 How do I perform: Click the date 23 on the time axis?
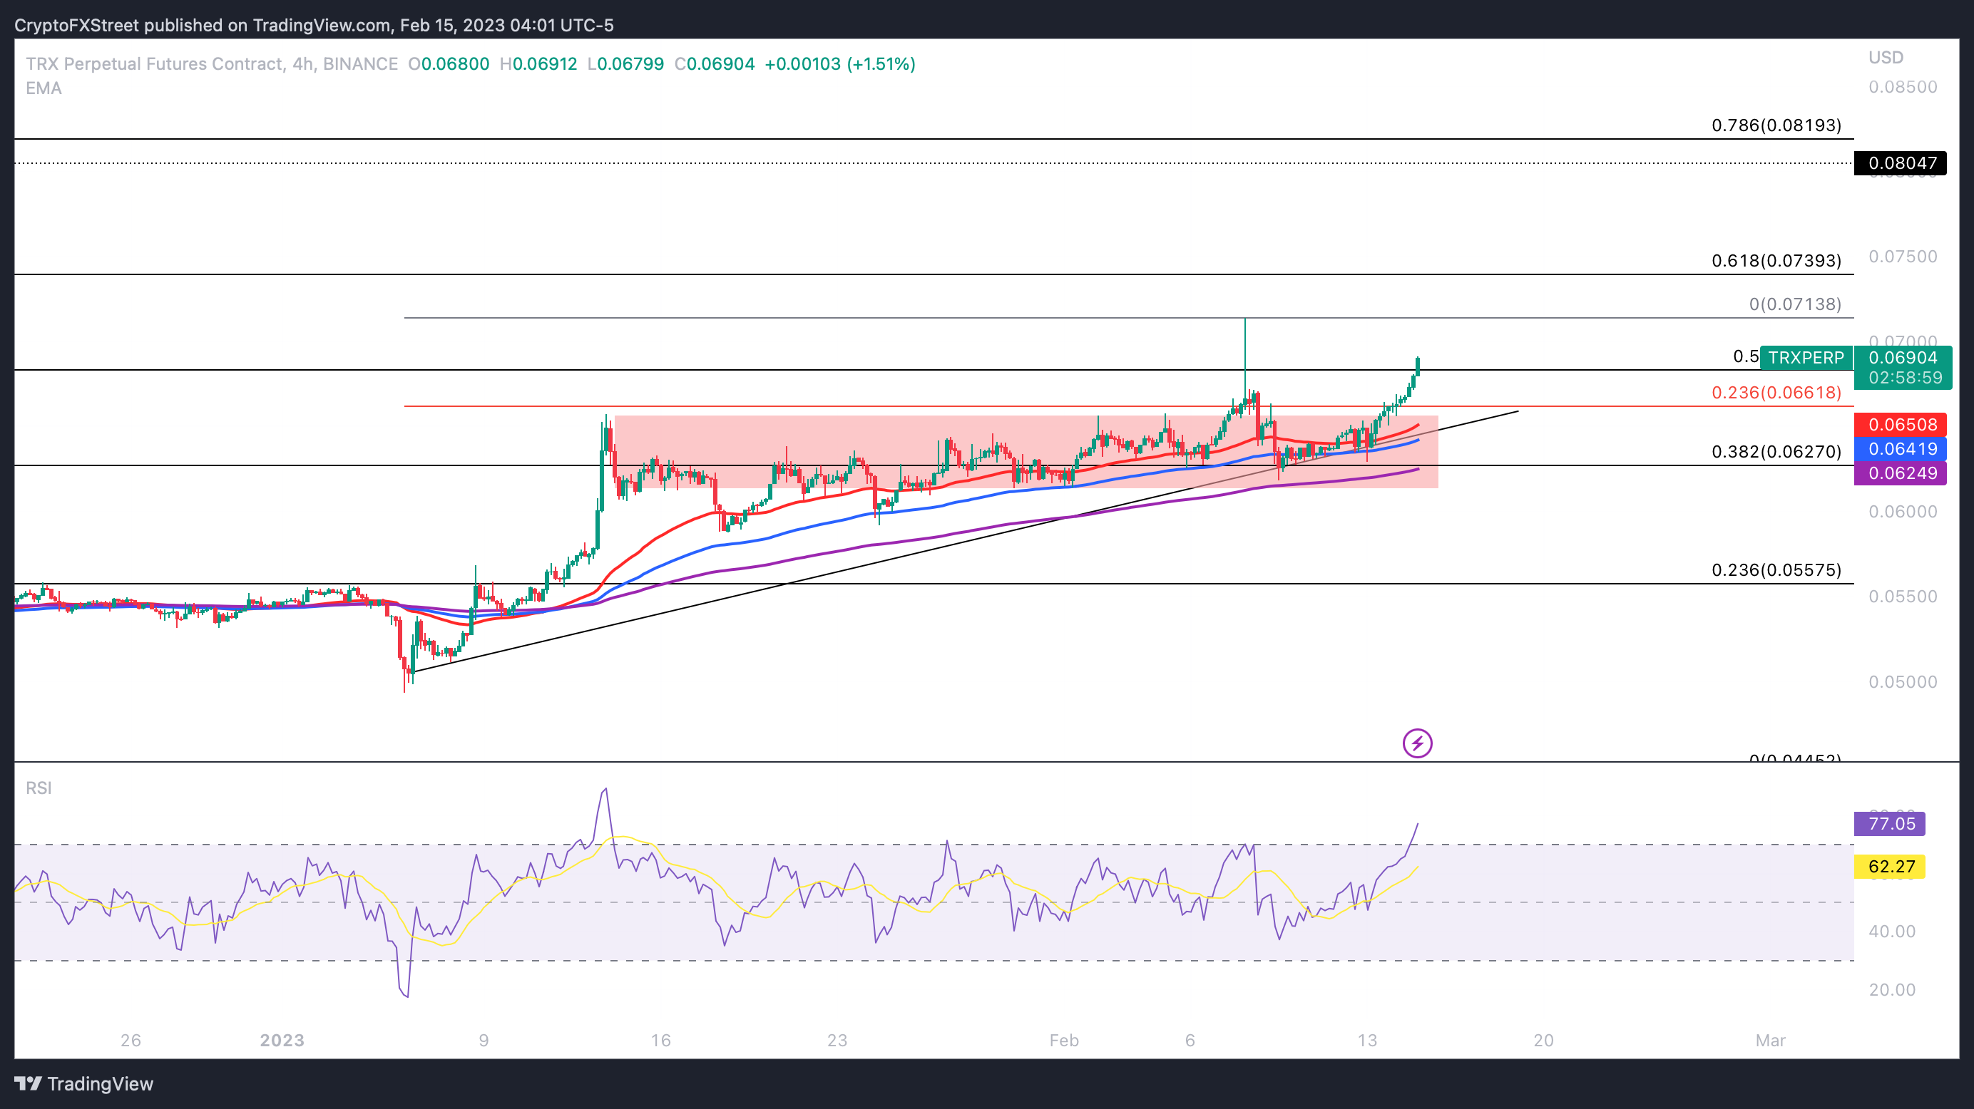(837, 1040)
